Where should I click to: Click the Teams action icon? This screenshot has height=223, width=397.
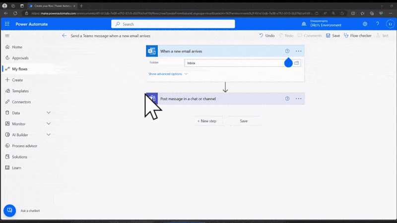pyautogui.click(x=152, y=99)
